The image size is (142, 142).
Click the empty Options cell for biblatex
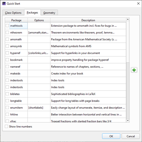point(39,94)
